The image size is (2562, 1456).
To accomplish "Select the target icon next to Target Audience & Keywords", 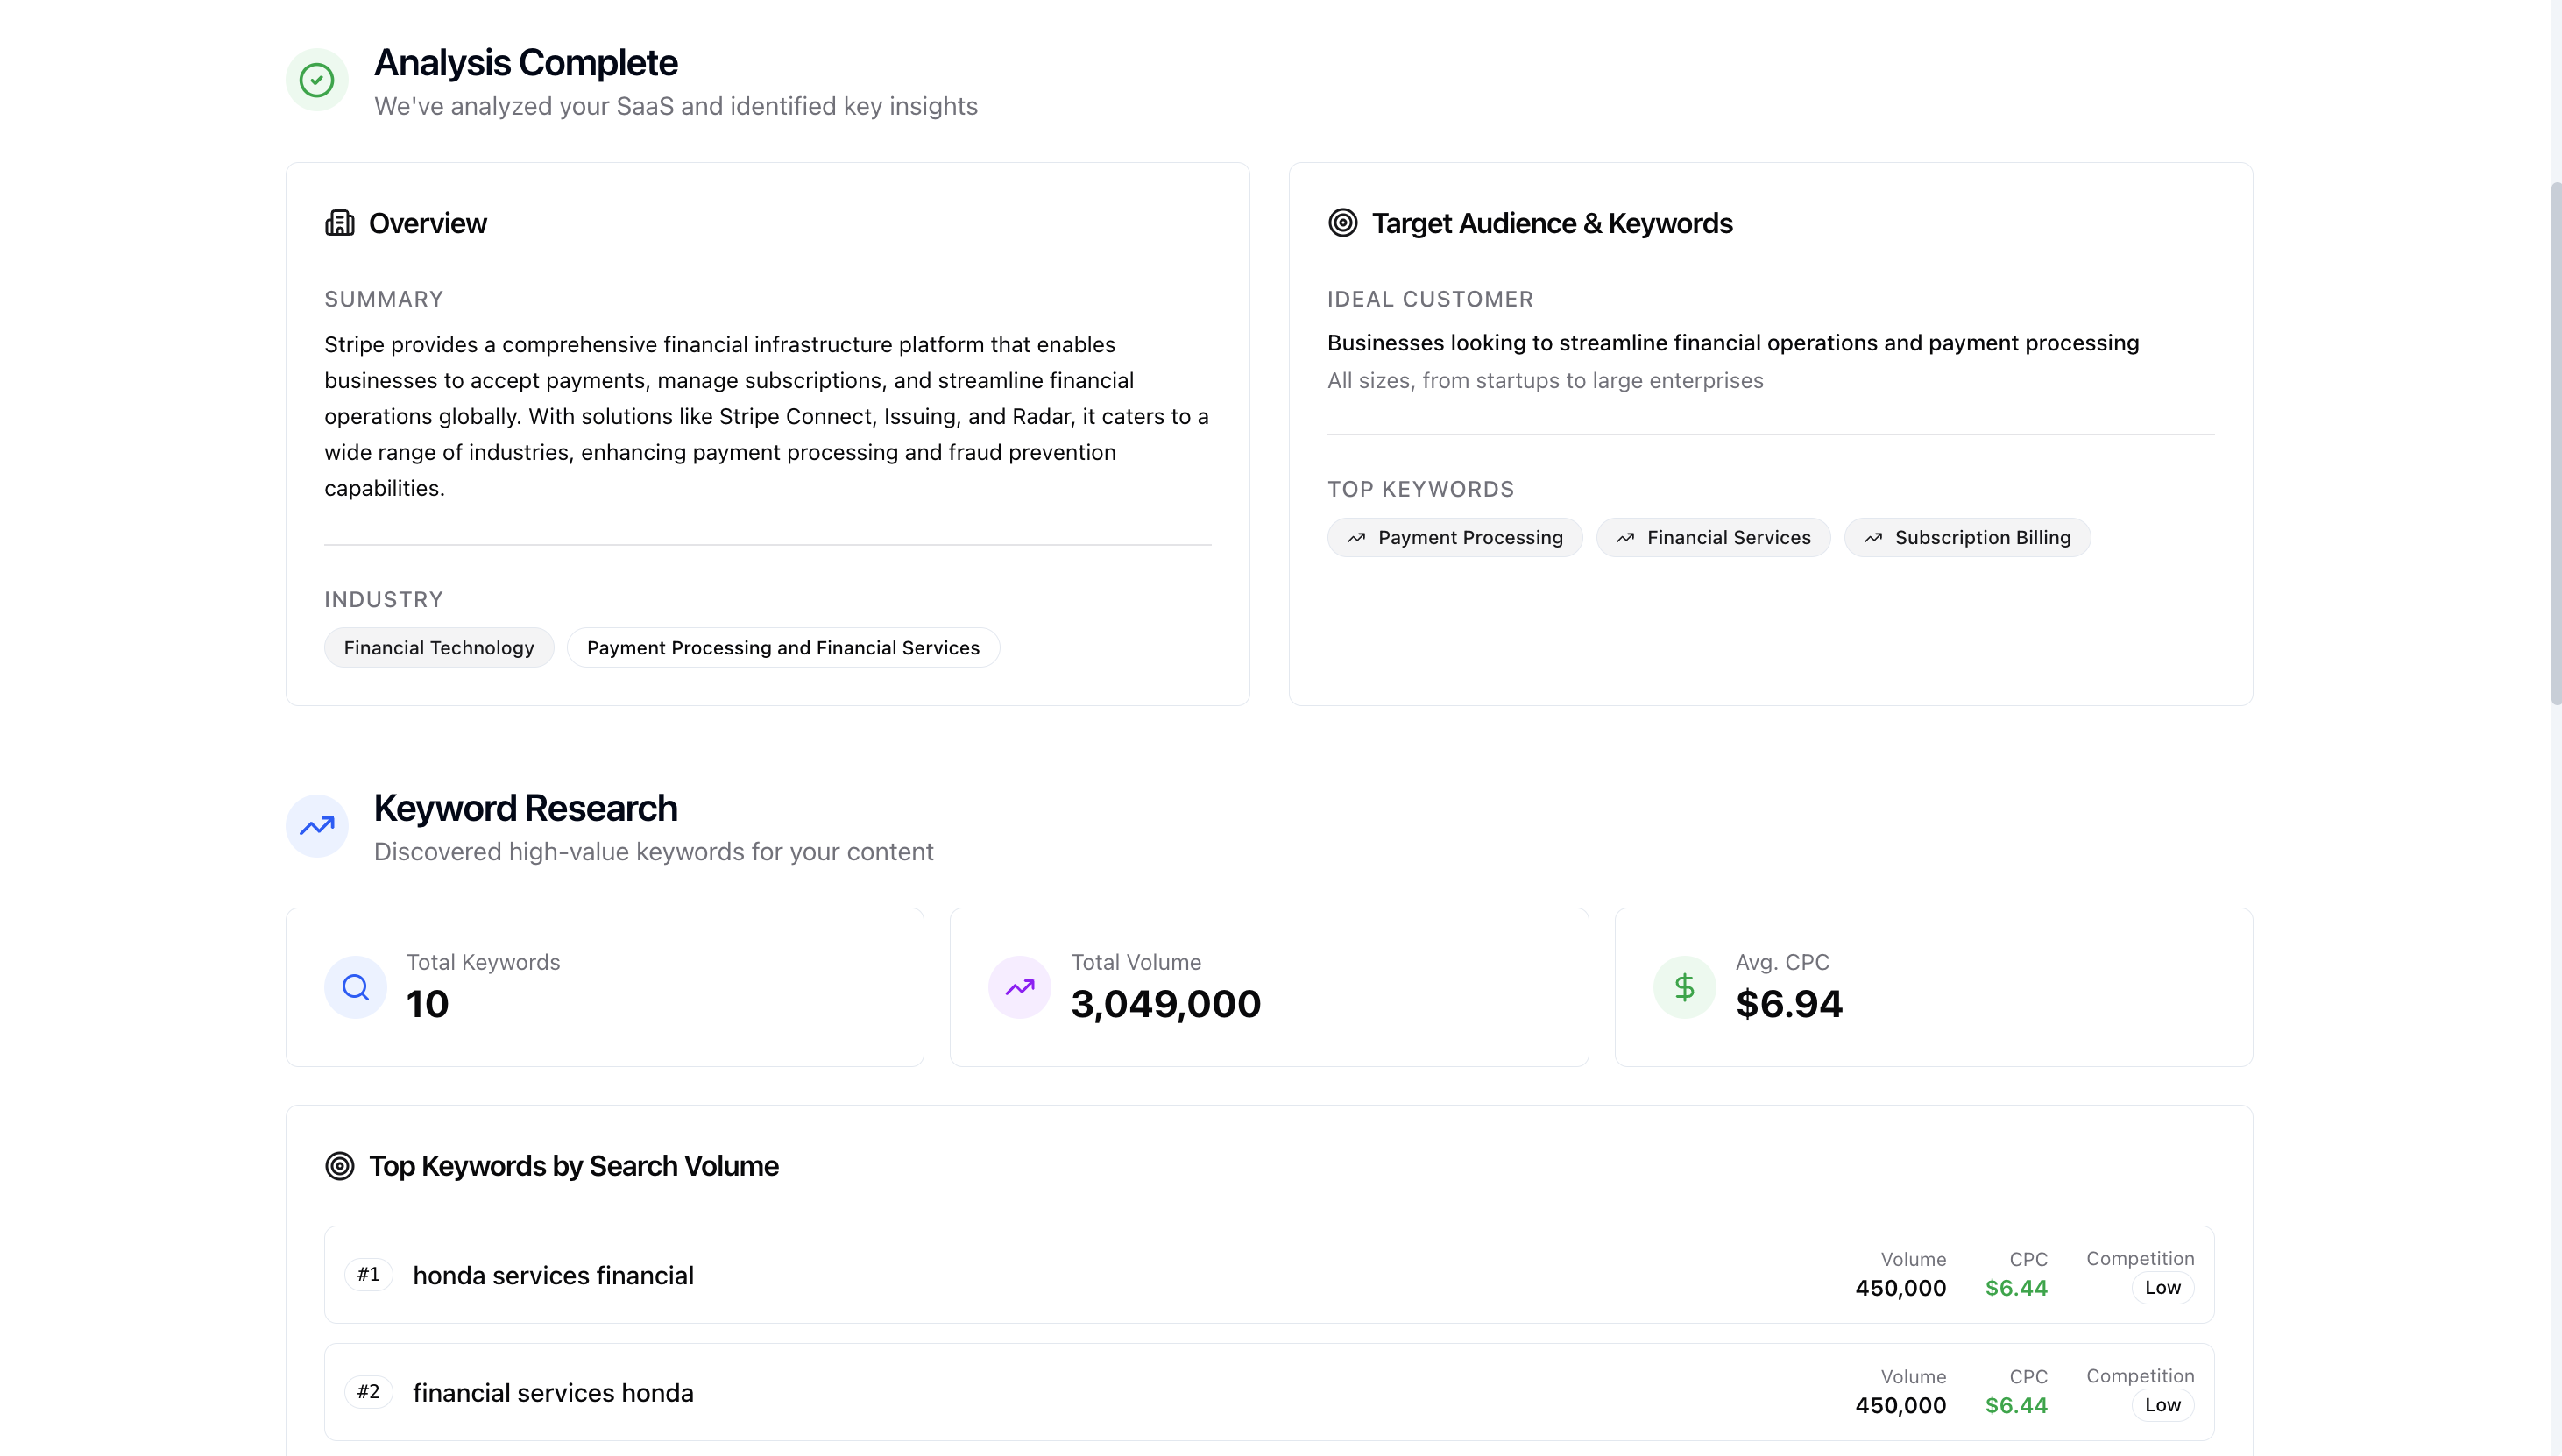I will tap(1342, 222).
